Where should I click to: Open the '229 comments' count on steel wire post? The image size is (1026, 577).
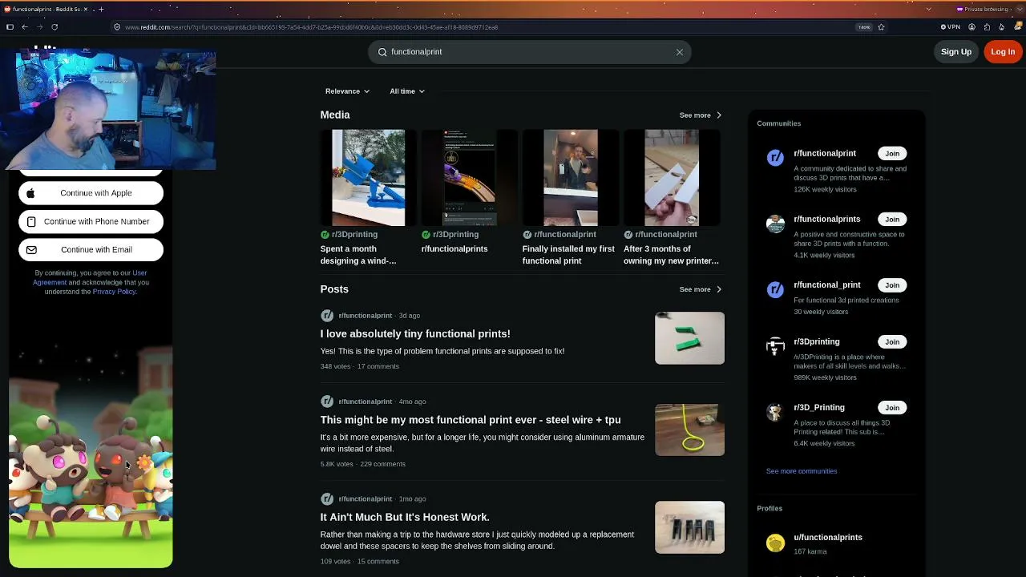pyautogui.click(x=383, y=464)
